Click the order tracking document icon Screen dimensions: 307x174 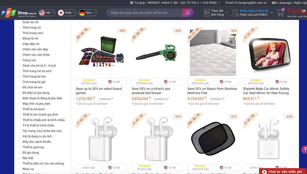tap(207, 13)
